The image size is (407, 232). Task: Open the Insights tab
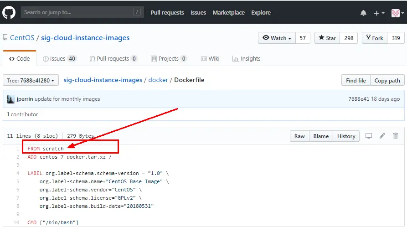(246, 59)
